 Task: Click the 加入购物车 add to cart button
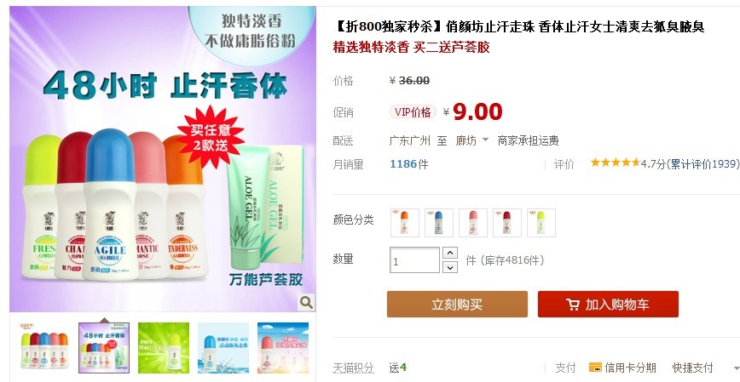pyautogui.click(x=608, y=305)
